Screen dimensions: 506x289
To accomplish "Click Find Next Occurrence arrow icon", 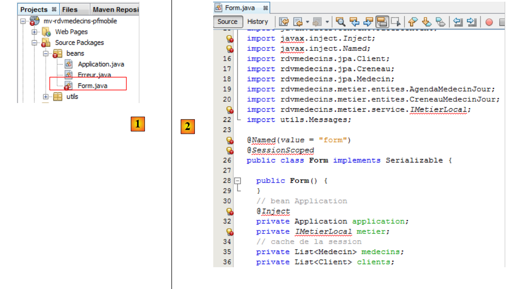I will click(368, 22).
